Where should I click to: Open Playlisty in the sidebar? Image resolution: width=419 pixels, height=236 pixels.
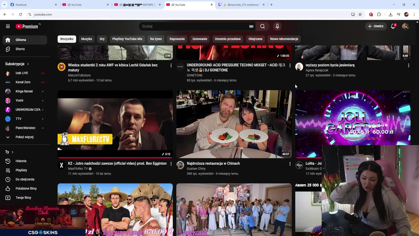25,170
